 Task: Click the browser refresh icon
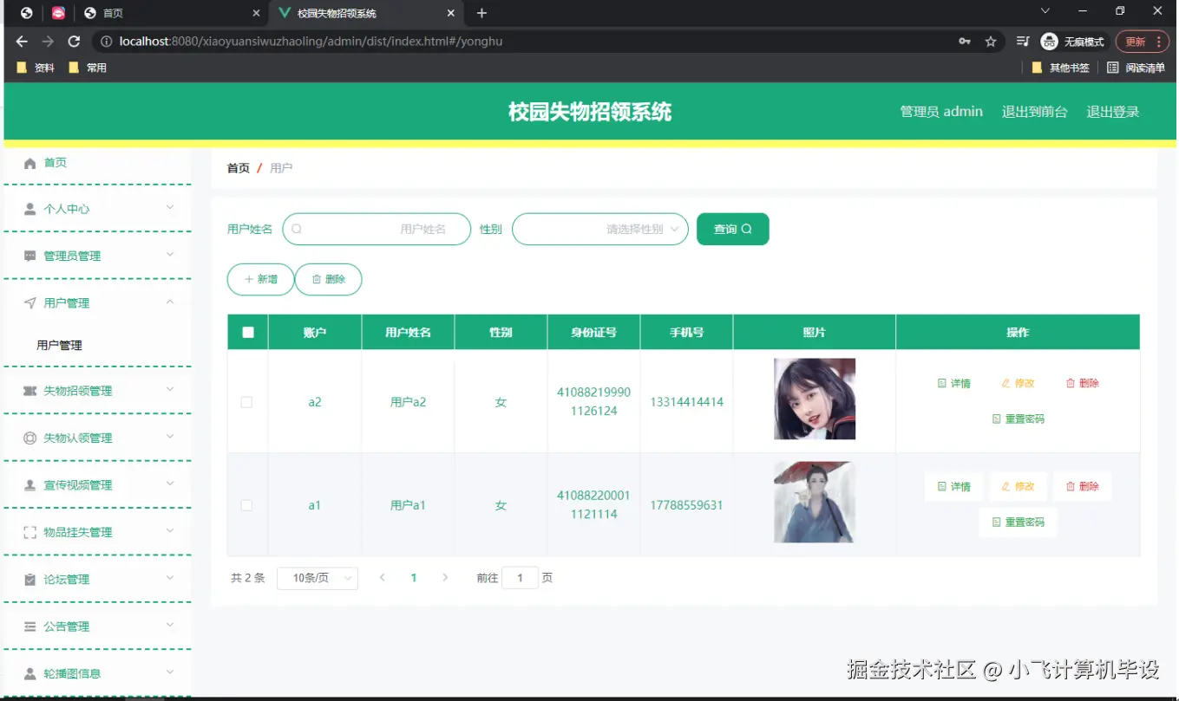74,41
